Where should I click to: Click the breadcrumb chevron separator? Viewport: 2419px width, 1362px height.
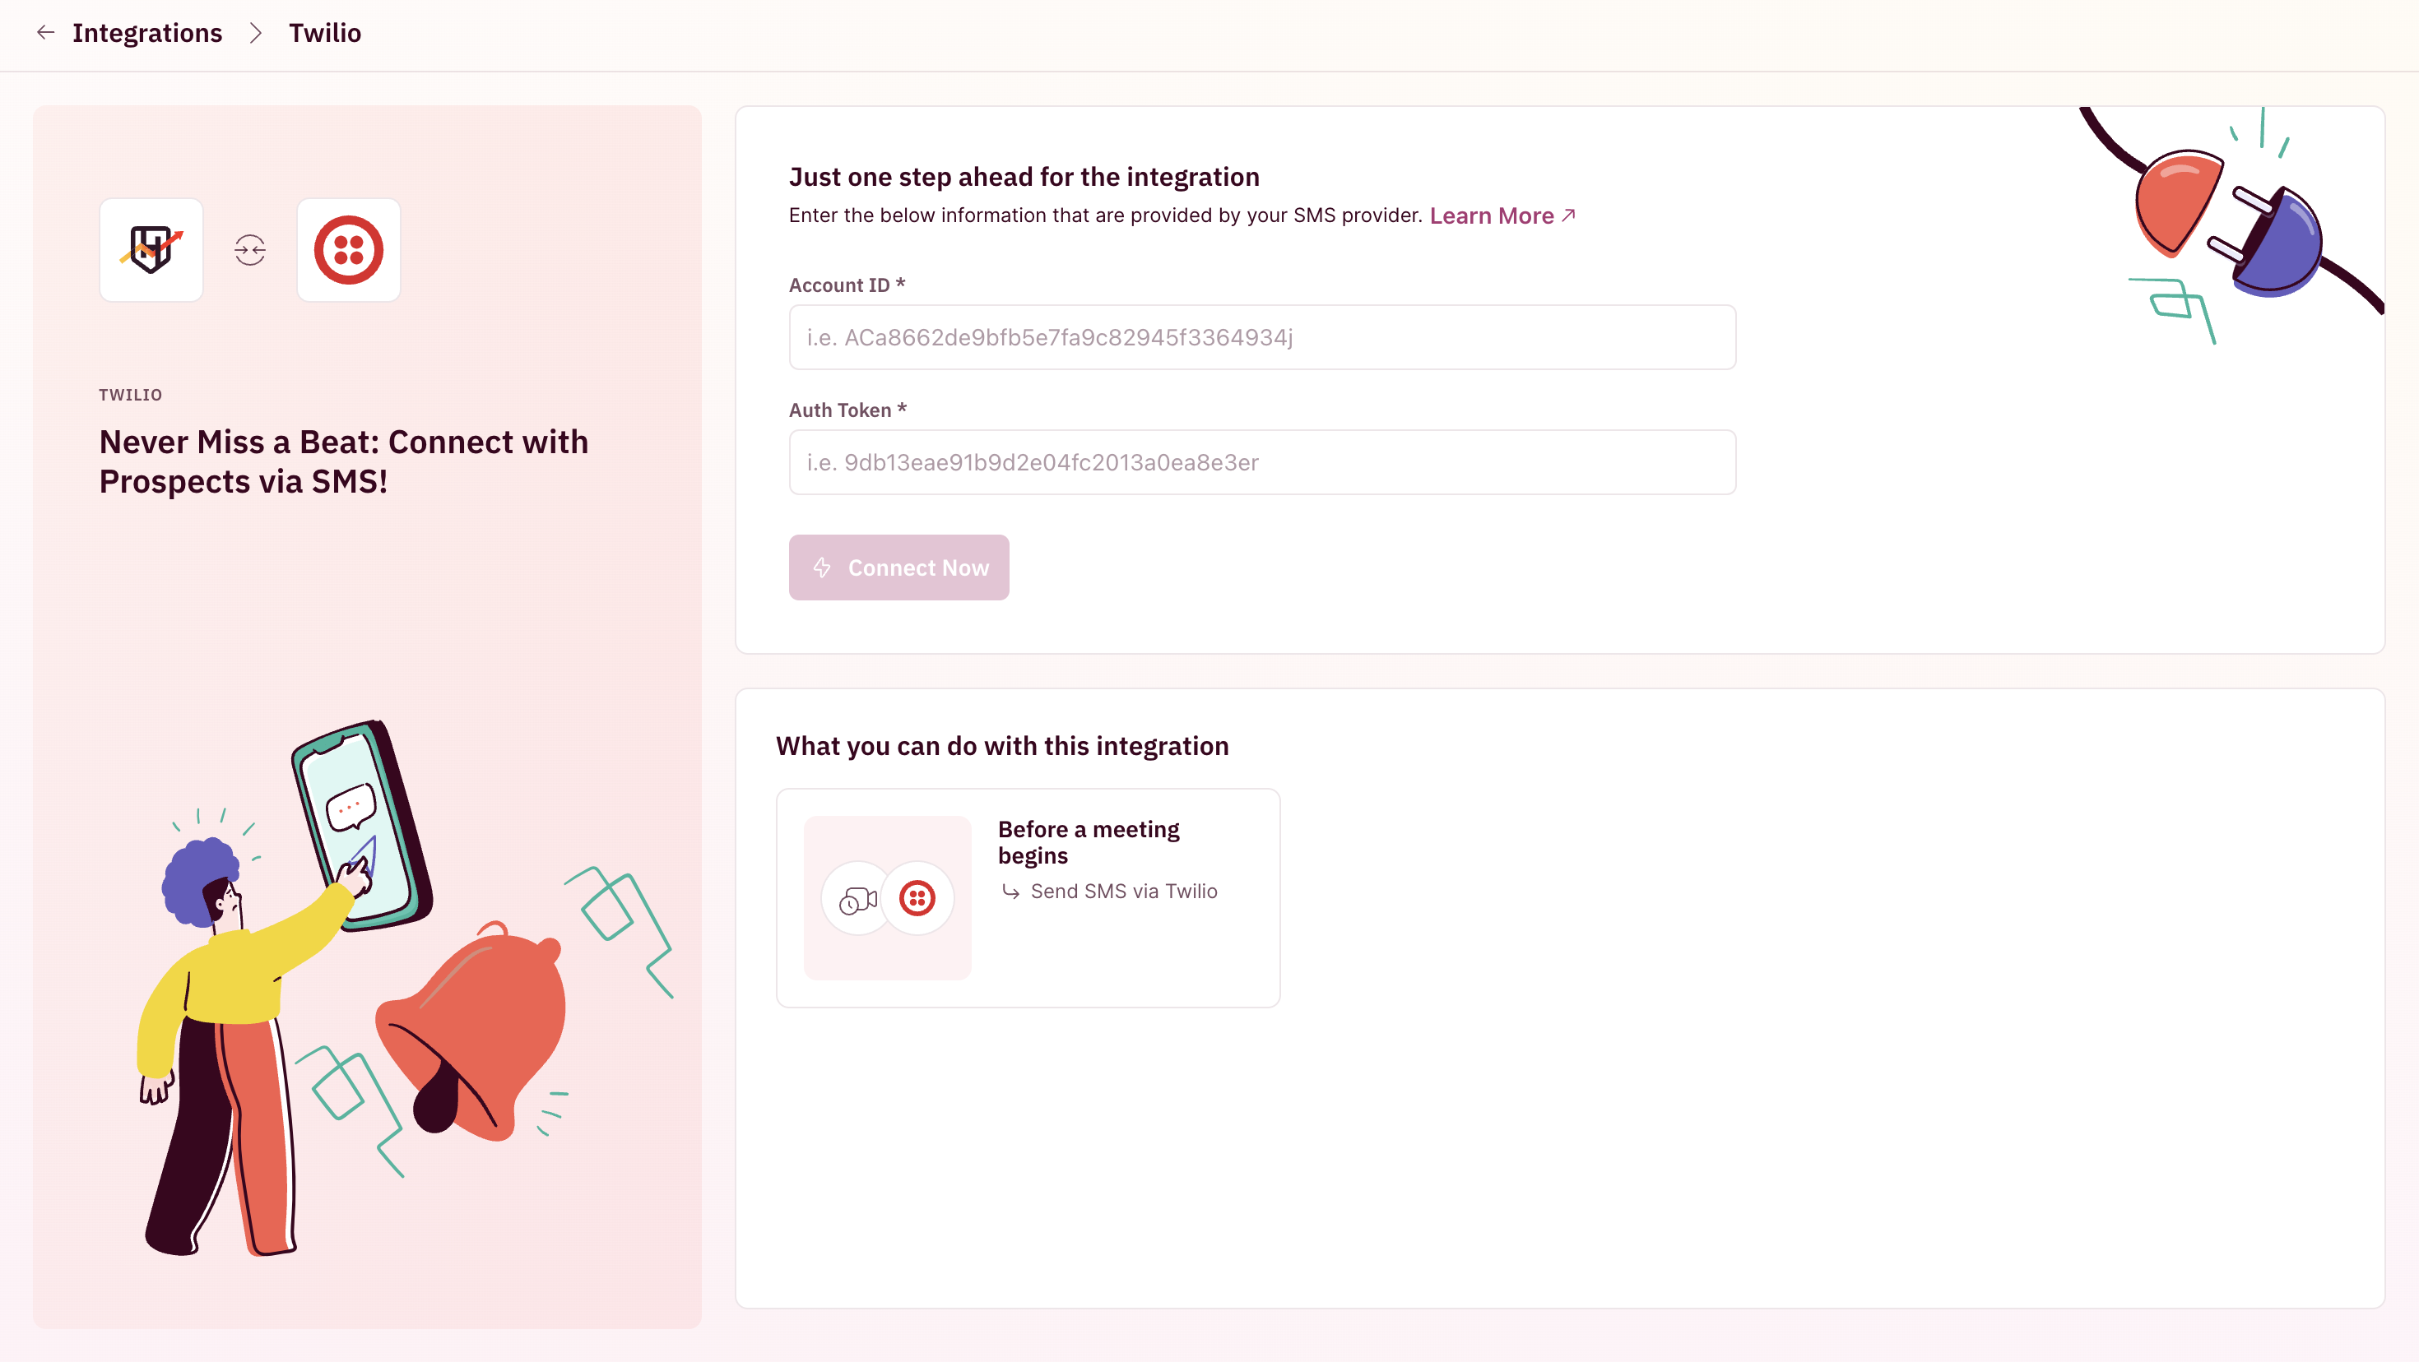click(255, 33)
